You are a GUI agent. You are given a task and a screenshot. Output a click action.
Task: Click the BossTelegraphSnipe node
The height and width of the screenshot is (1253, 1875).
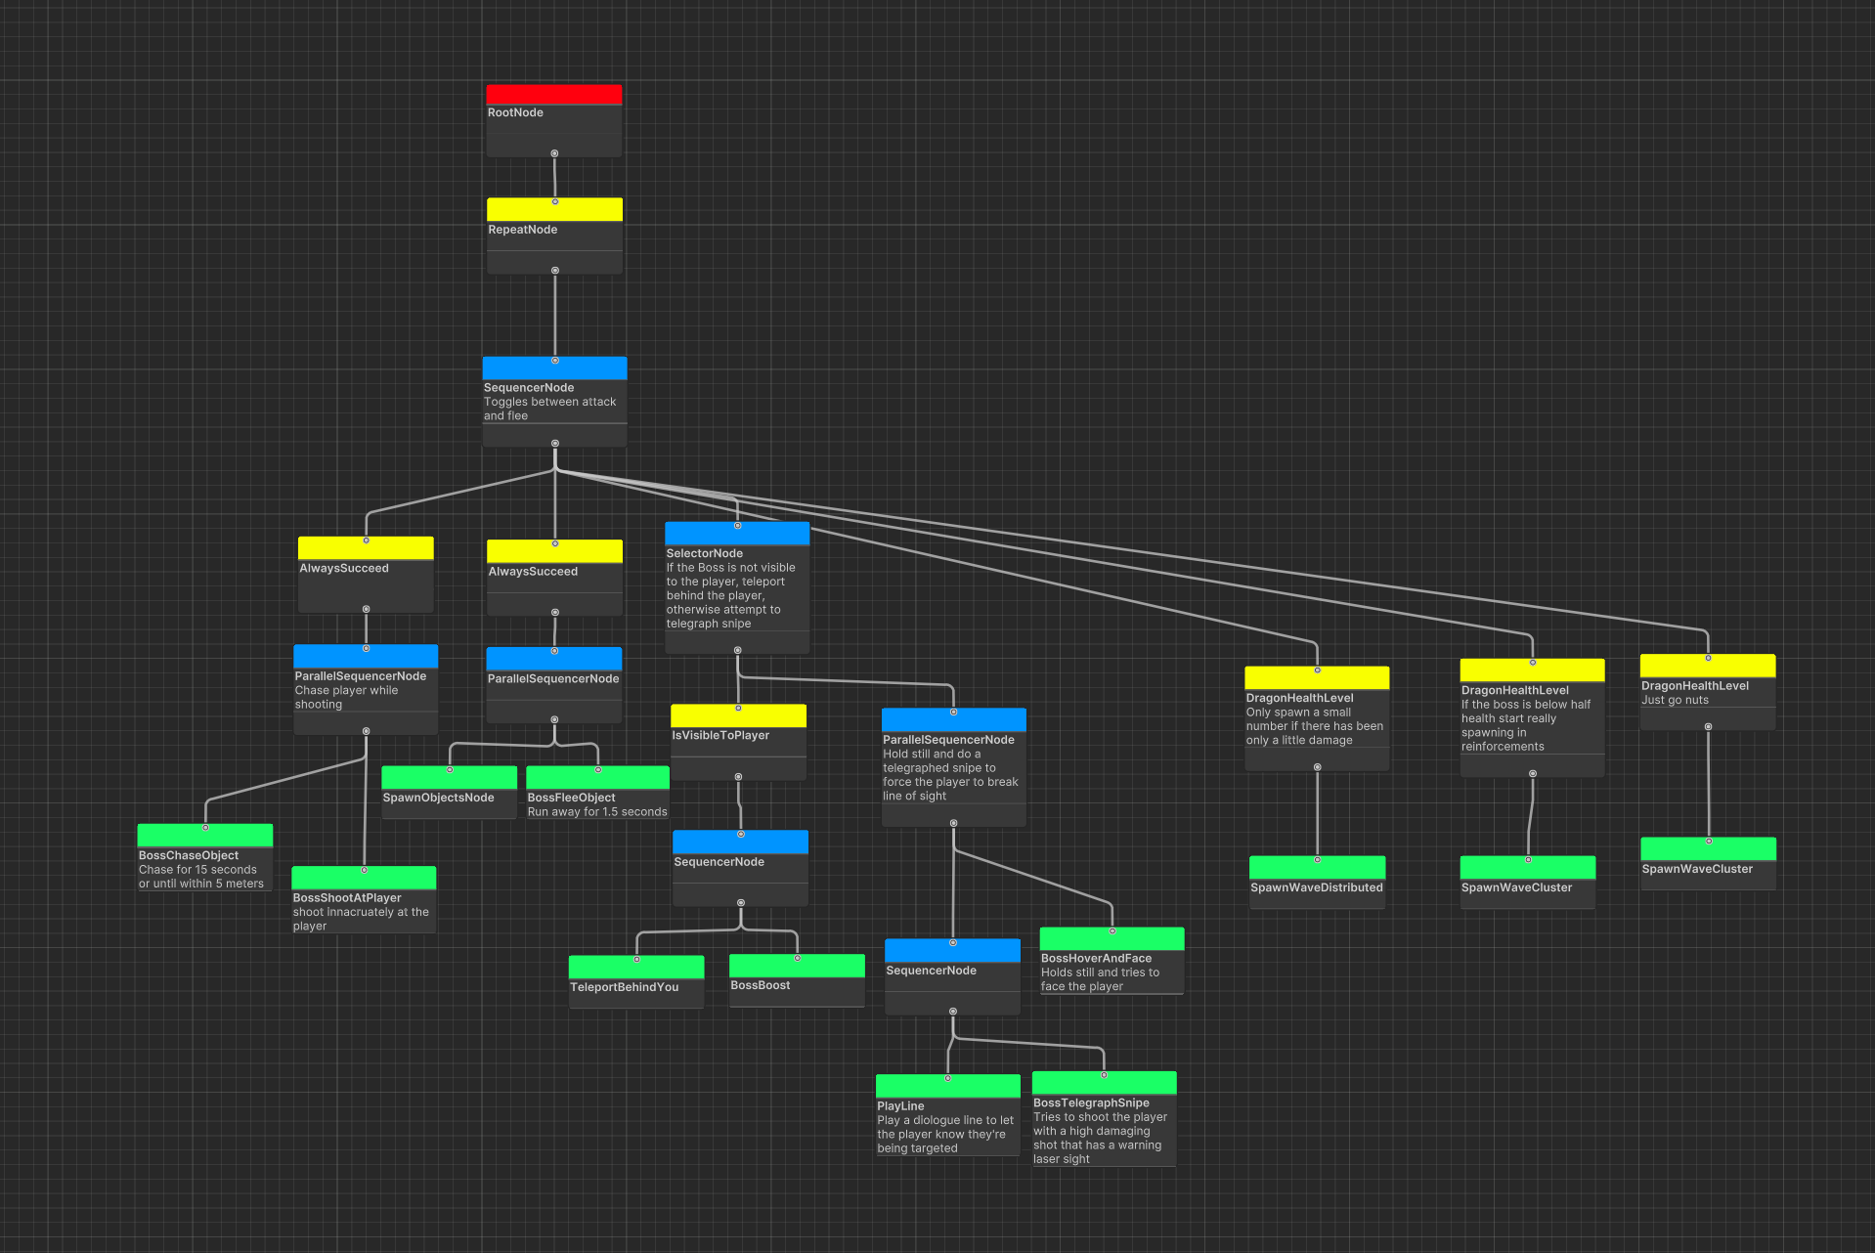(x=1103, y=1124)
